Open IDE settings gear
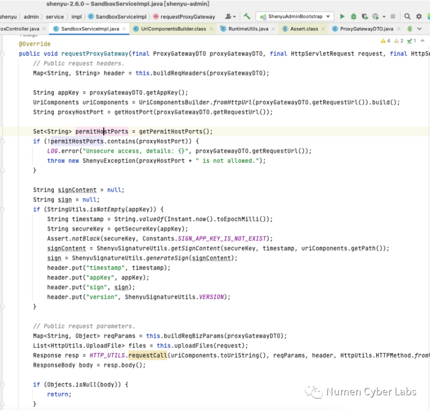The image size is (430, 411). [x=419, y=16]
